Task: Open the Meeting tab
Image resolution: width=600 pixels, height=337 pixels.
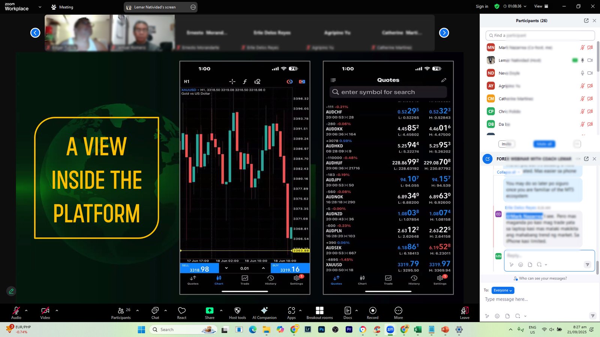Action: [x=62, y=7]
